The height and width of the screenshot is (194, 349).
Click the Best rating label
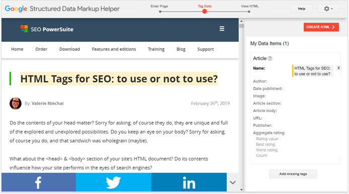tap(266, 144)
